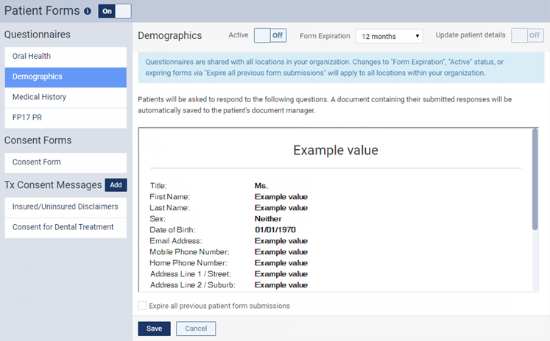Select the FP17 PR questionnaire
Screen dimensions: 550x341
[66, 118]
